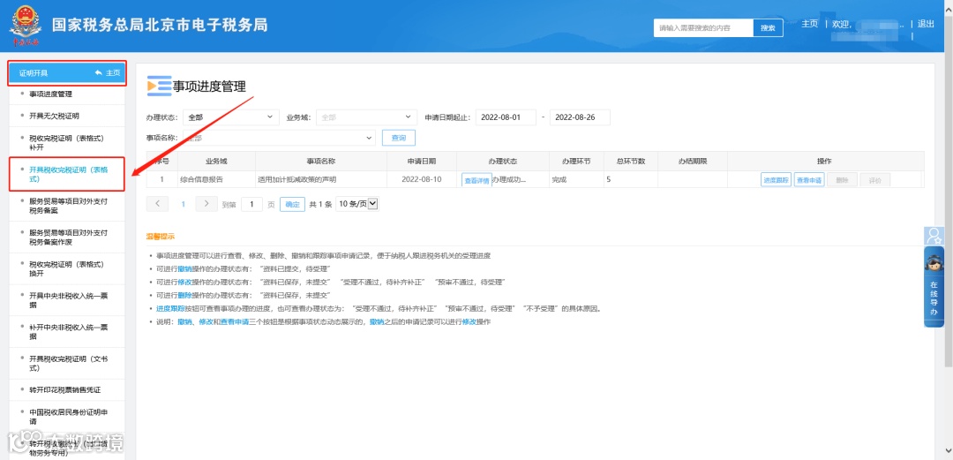This screenshot has height=460, width=953.
Task: Click the 评价 button
Action: click(875, 180)
